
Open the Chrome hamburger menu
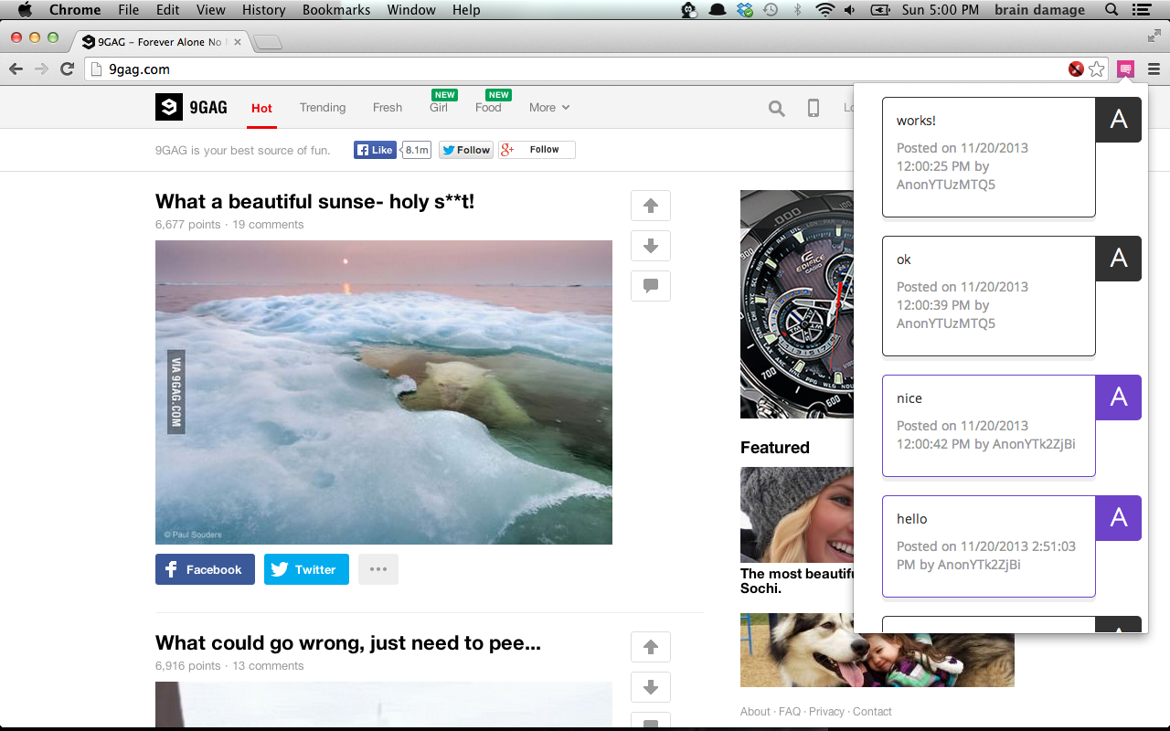pyautogui.click(x=1154, y=69)
